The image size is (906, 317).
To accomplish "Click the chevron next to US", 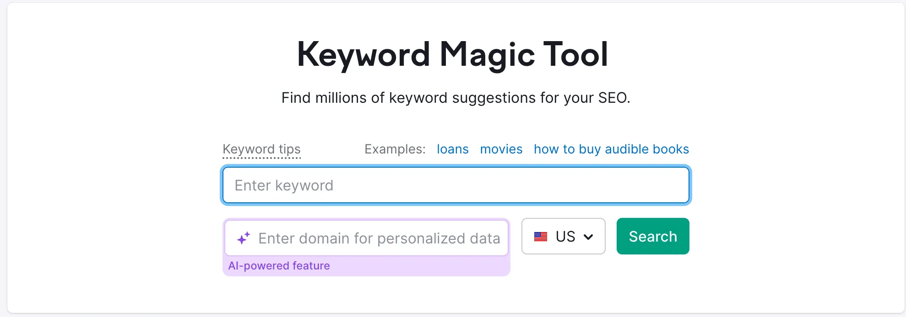I will (589, 236).
